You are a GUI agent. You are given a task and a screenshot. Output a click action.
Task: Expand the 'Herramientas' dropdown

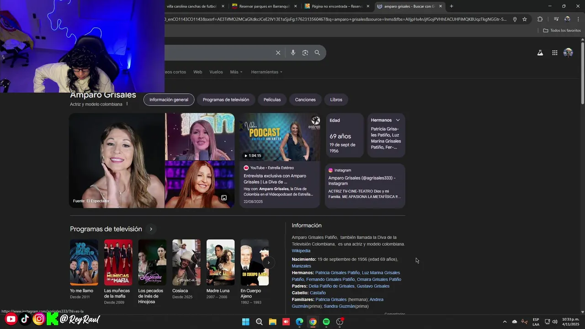tap(266, 72)
